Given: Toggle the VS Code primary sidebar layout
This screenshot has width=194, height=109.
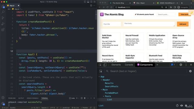Looking at the screenshot, I should tap(85, 2).
